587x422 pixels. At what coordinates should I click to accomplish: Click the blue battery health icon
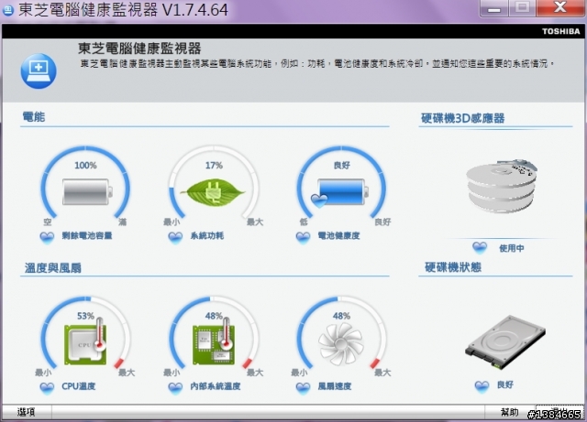[340, 192]
